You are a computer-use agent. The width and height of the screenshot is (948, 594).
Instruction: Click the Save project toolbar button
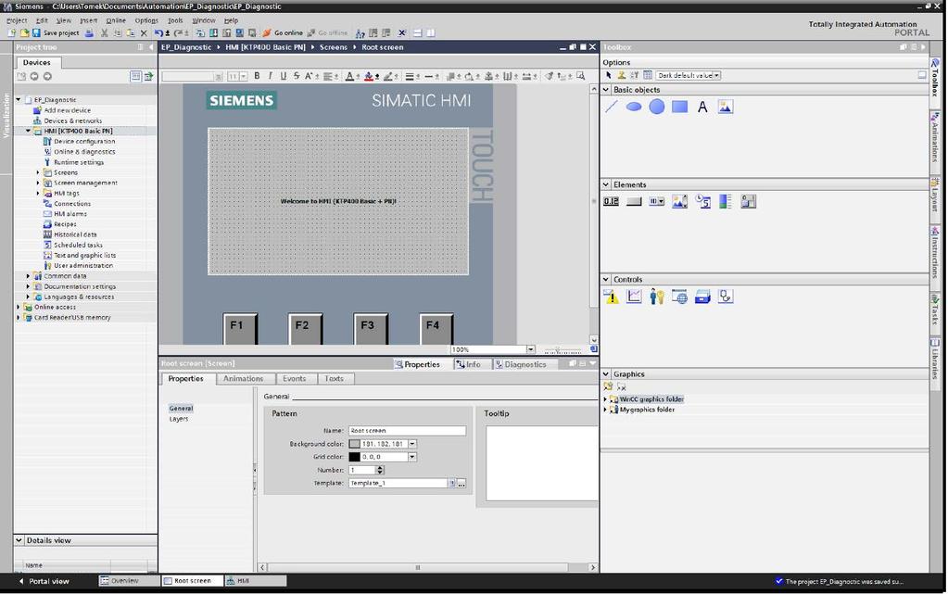pyautogui.click(x=55, y=32)
